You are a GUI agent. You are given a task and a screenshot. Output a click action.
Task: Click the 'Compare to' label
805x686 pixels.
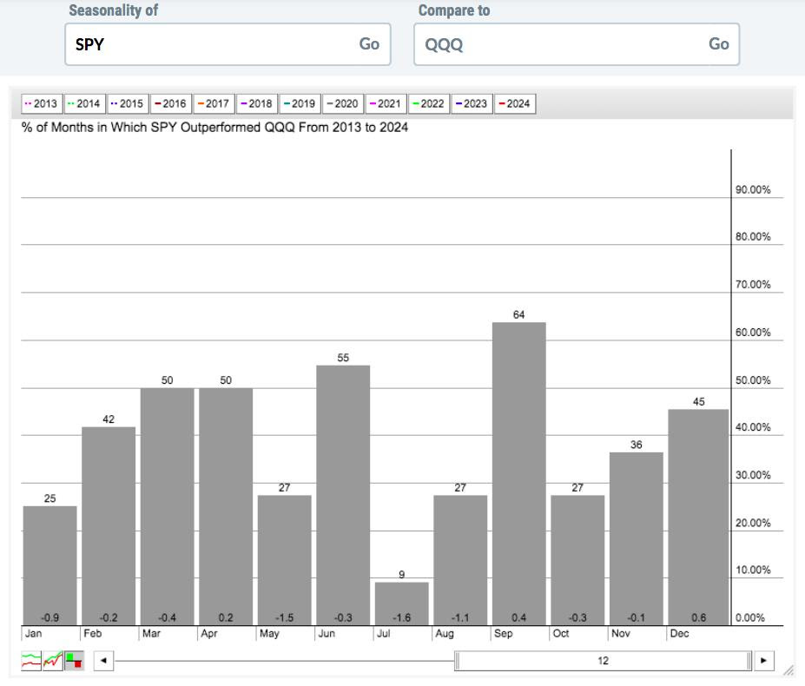(x=454, y=10)
